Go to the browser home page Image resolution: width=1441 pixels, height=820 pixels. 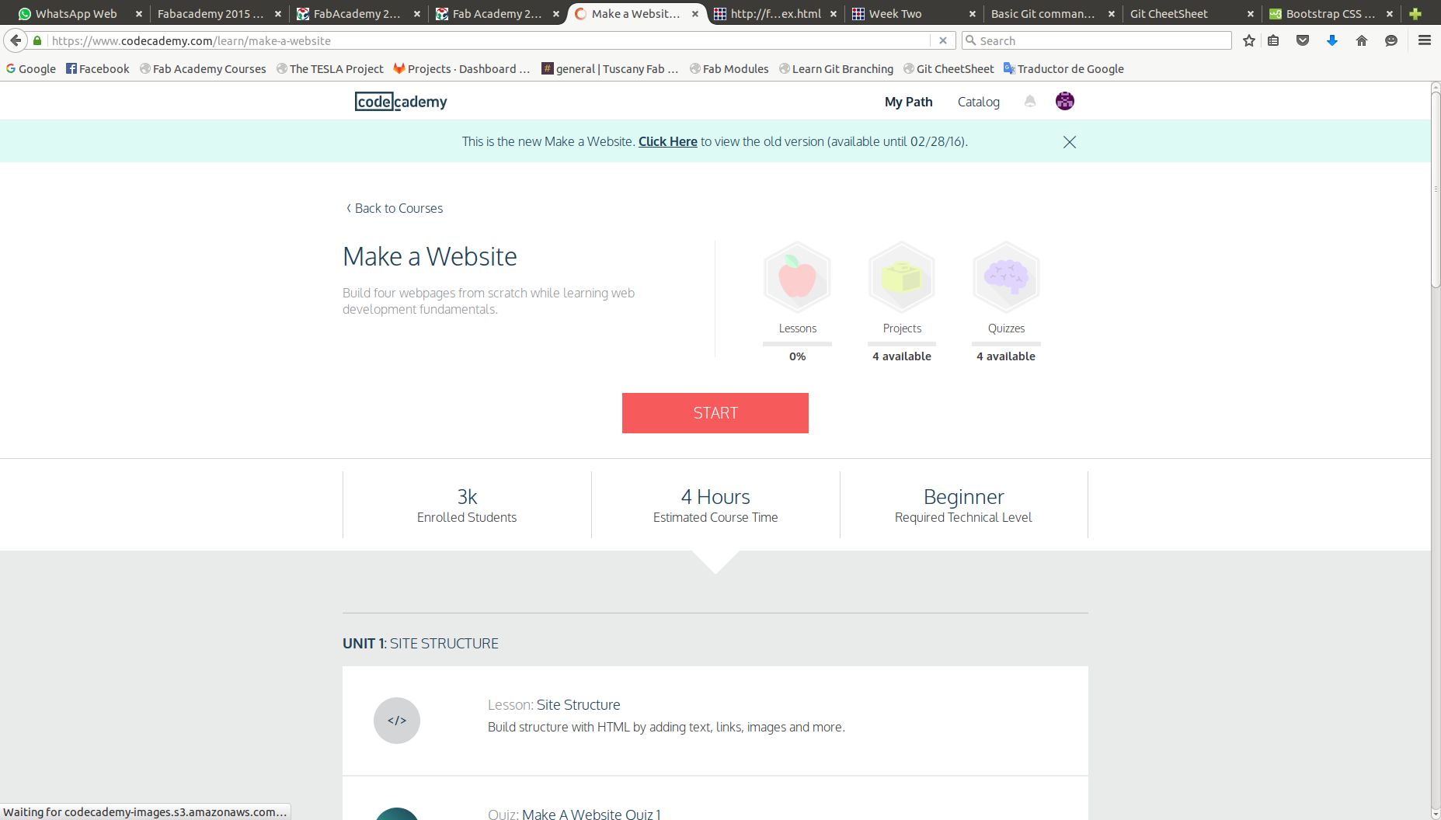pos(1362,40)
